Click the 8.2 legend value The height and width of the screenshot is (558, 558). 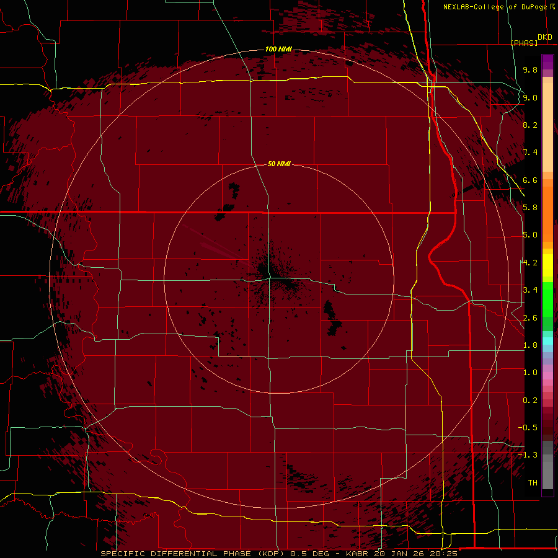click(530, 125)
